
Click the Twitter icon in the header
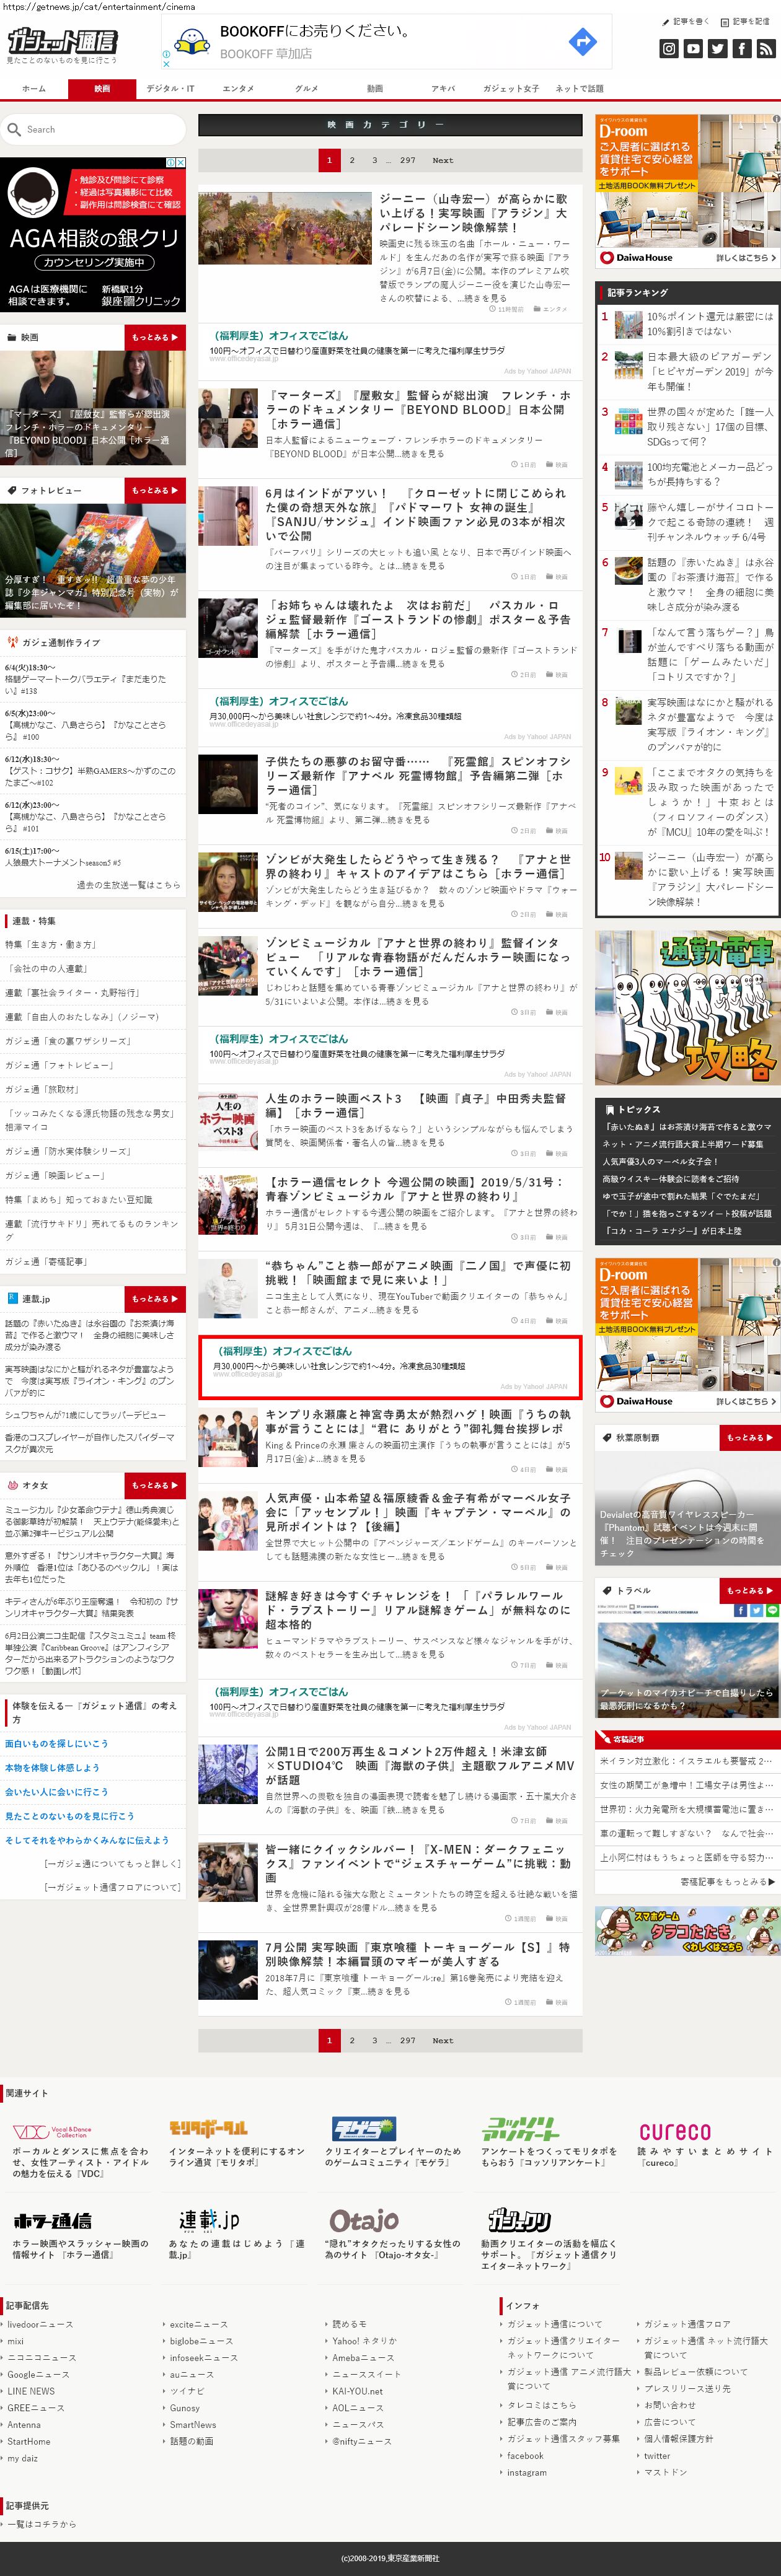(718, 48)
